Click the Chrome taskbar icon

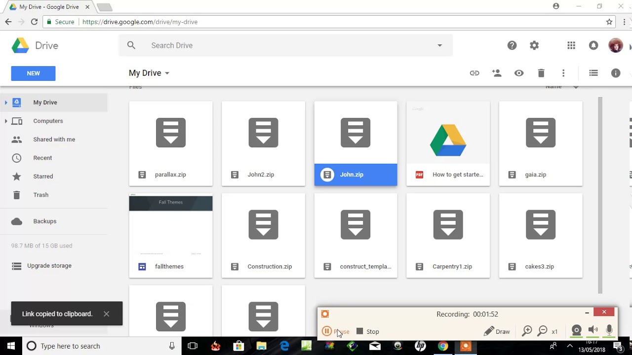(443, 346)
